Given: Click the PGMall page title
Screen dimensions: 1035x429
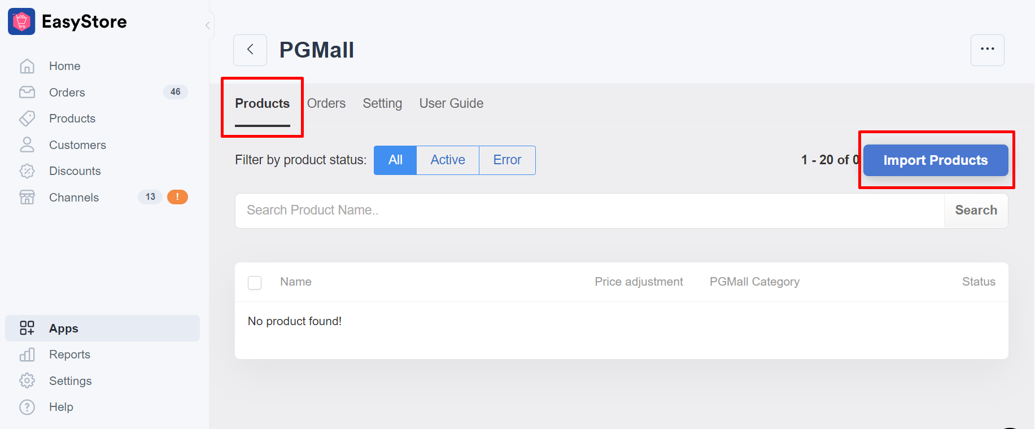Looking at the screenshot, I should point(317,50).
